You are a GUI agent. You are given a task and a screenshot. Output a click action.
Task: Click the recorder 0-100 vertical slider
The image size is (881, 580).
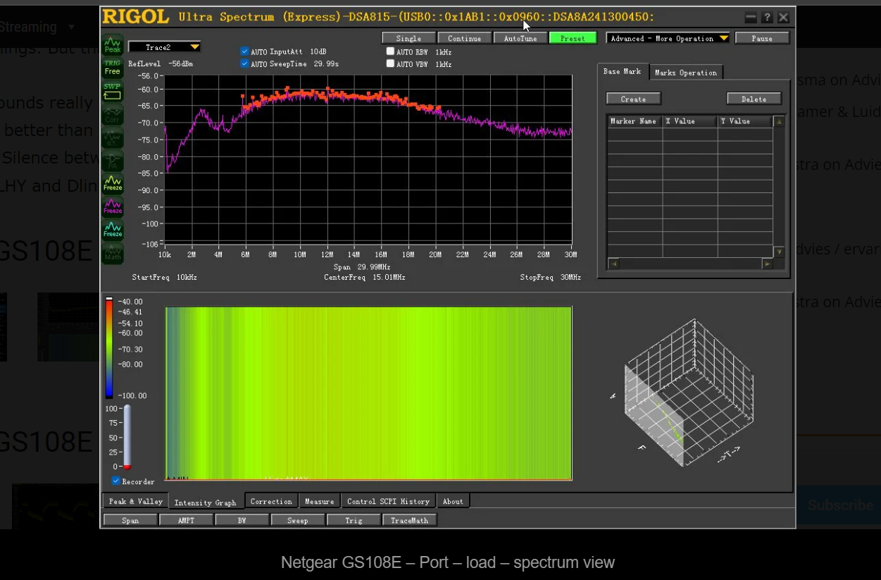click(x=127, y=437)
